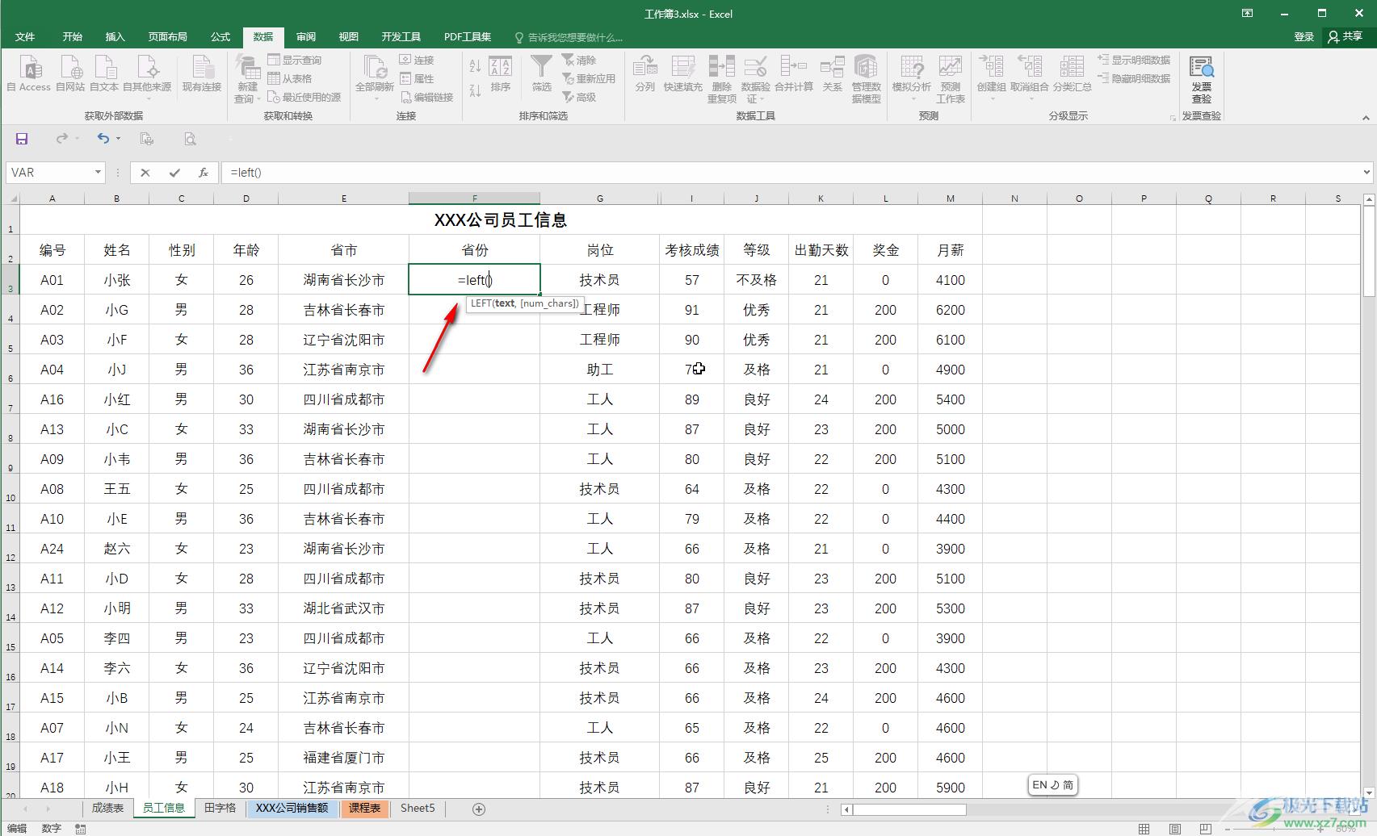Click Consolidate (合并计算) icon
1377x836 pixels.
pos(793,74)
